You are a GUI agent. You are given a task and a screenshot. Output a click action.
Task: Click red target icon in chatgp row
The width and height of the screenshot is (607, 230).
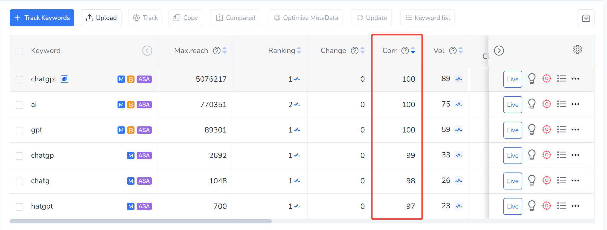547,155
